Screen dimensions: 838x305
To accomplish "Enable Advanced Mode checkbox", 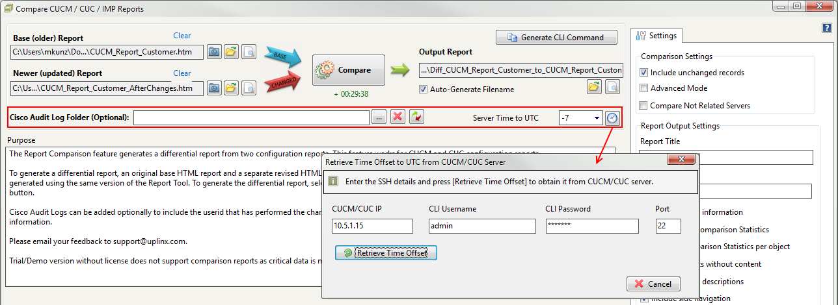I will tap(644, 88).
